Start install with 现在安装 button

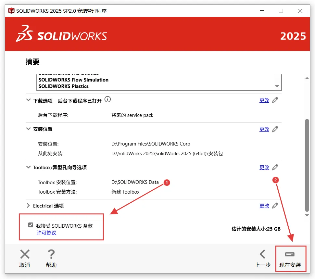291,259
